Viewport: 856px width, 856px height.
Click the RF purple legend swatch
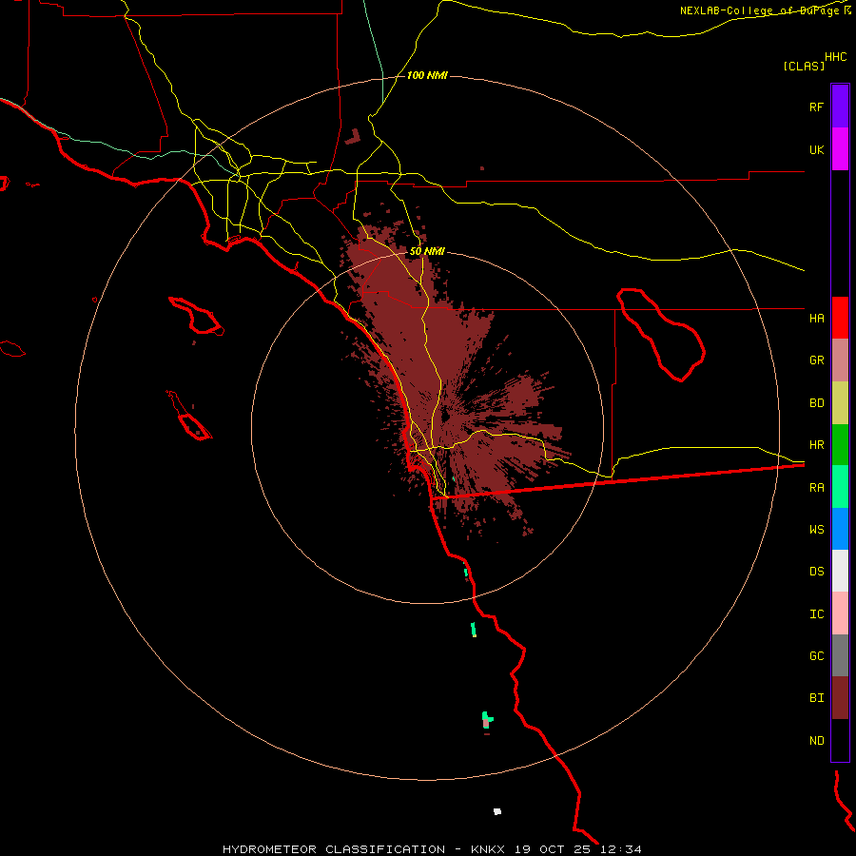click(840, 107)
